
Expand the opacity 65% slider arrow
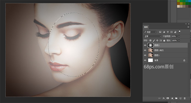click(179, 36)
